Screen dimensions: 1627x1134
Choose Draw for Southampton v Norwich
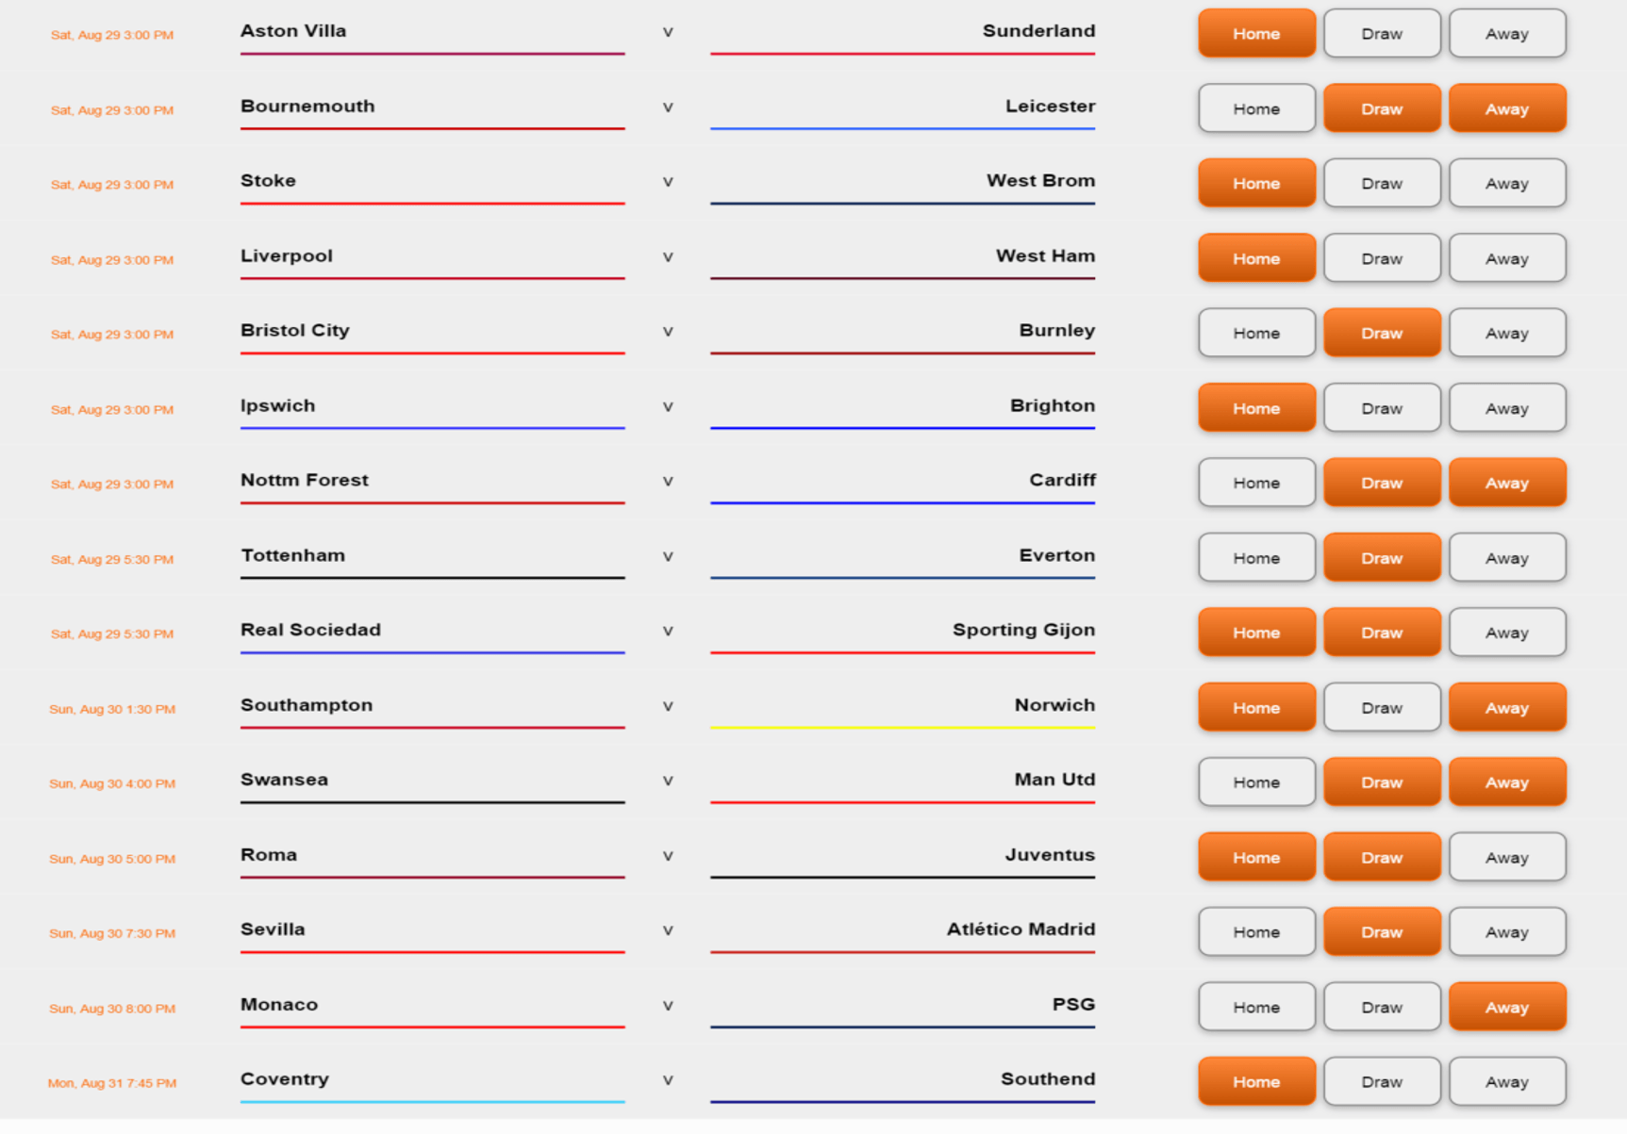point(1382,708)
